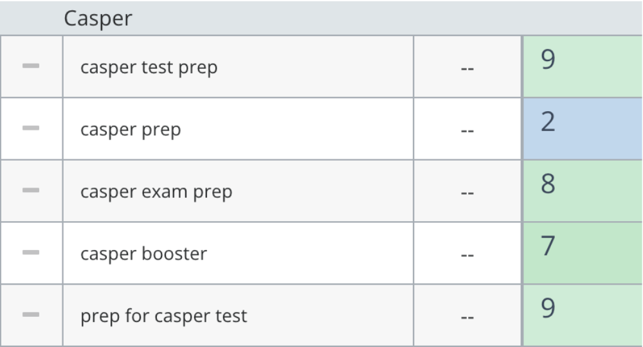Select green rank 9 cell for casper test prep
The width and height of the screenshot is (643, 347).
point(583,67)
